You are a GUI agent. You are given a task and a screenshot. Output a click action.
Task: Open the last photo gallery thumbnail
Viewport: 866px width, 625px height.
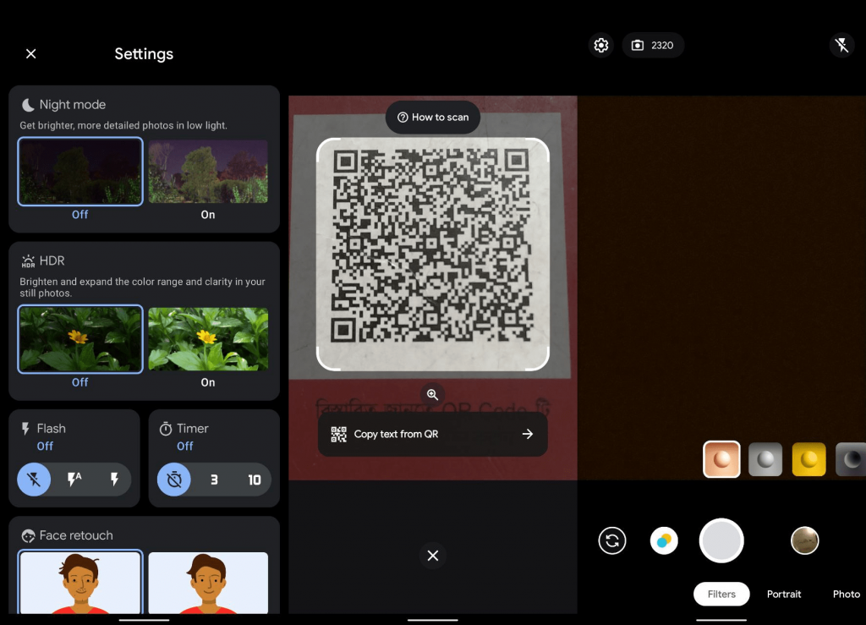[805, 540]
